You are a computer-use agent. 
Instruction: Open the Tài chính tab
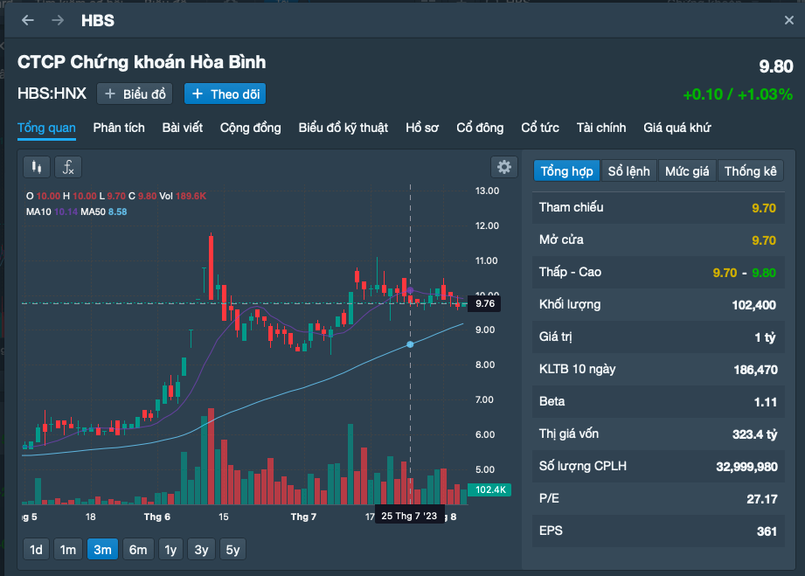601,128
